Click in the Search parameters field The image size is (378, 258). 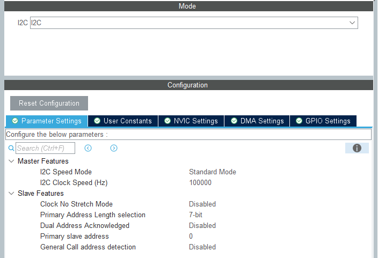click(x=45, y=148)
